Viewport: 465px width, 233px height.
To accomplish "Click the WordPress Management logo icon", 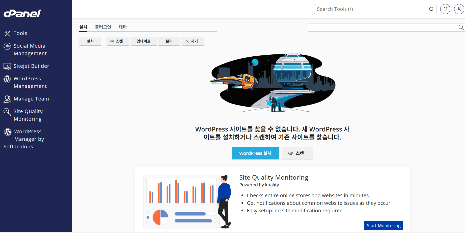I will click(7, 79).
